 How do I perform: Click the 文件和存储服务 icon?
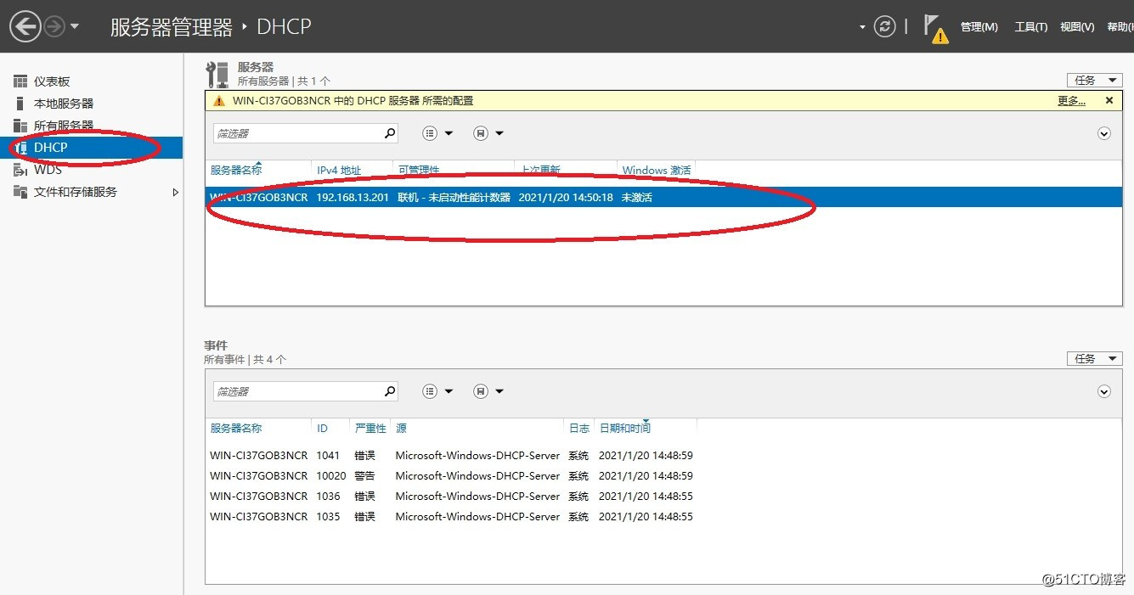[x=20, y=192]
